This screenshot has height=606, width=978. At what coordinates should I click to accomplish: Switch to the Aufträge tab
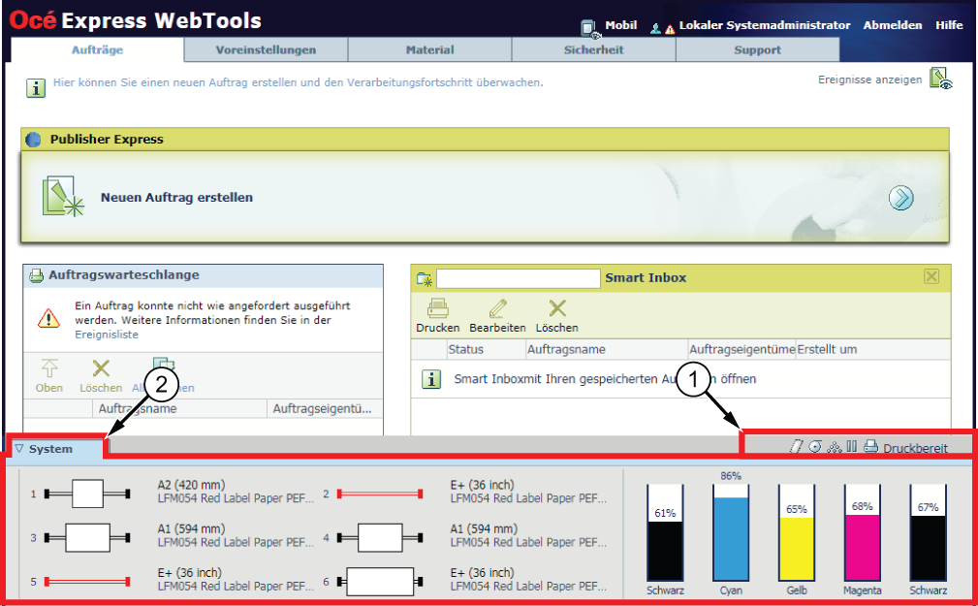click(x=97, y=49)
